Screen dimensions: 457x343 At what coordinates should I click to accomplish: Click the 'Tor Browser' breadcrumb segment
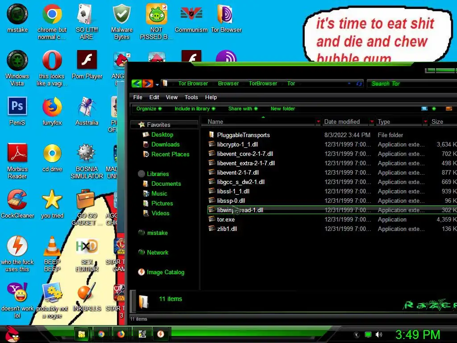193,84
